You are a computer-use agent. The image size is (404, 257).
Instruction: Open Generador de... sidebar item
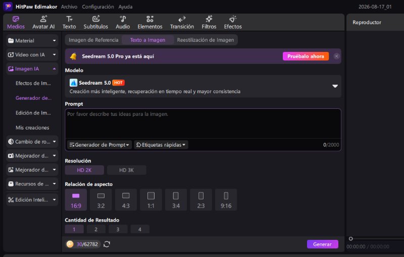click(33, 98)
